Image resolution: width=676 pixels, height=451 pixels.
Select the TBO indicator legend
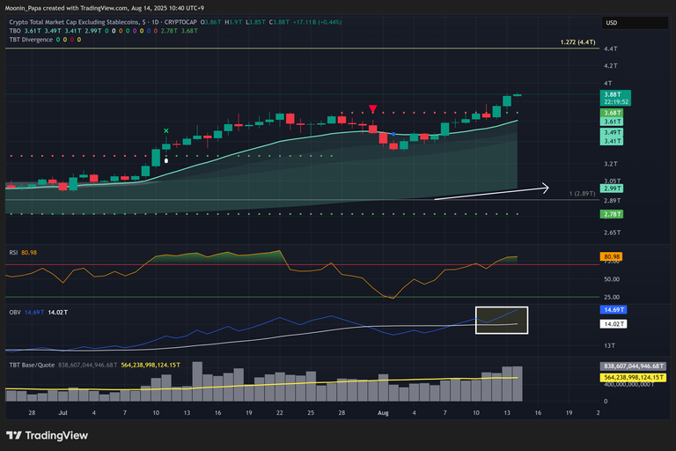tap(15, 31)
